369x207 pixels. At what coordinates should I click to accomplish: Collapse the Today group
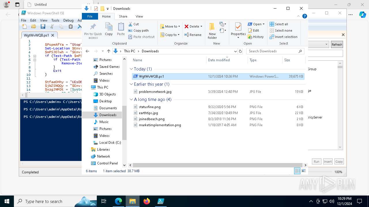(131, 69)
